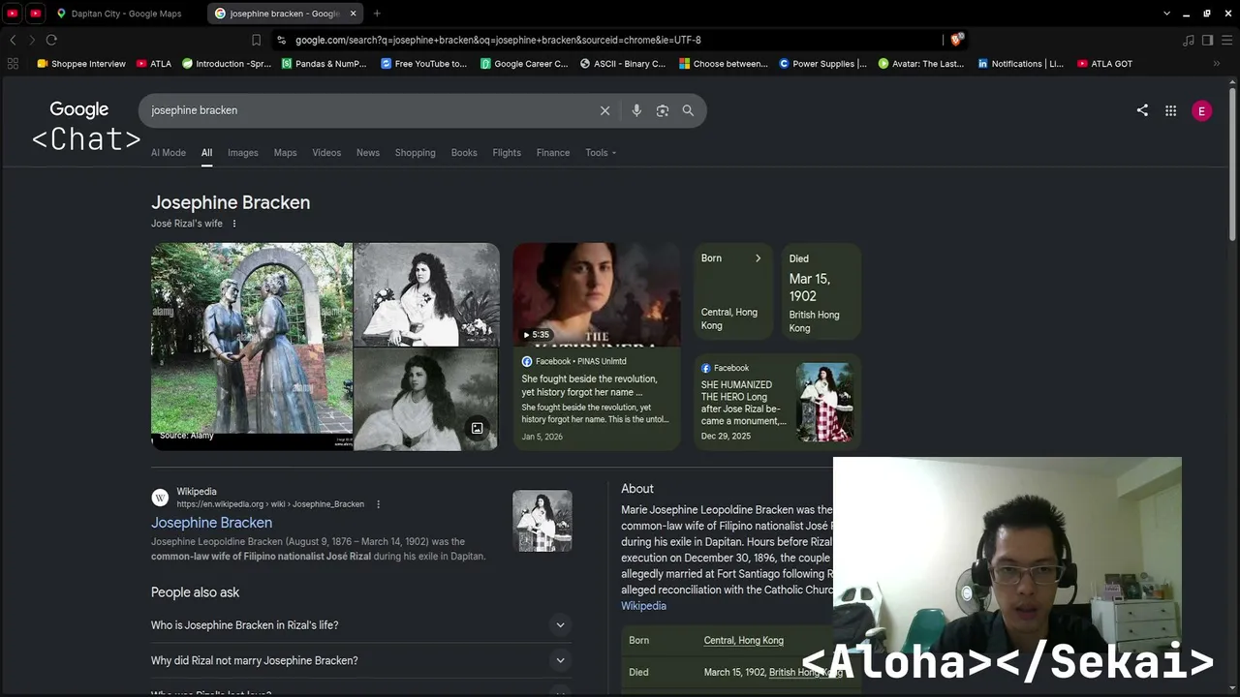This screenshot has height=697, width=1240.
Task: Clear the search box with the X icon
Action: 604,110
